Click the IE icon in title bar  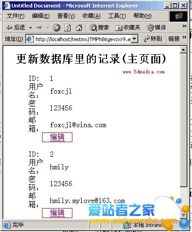(x=7, y=6)
